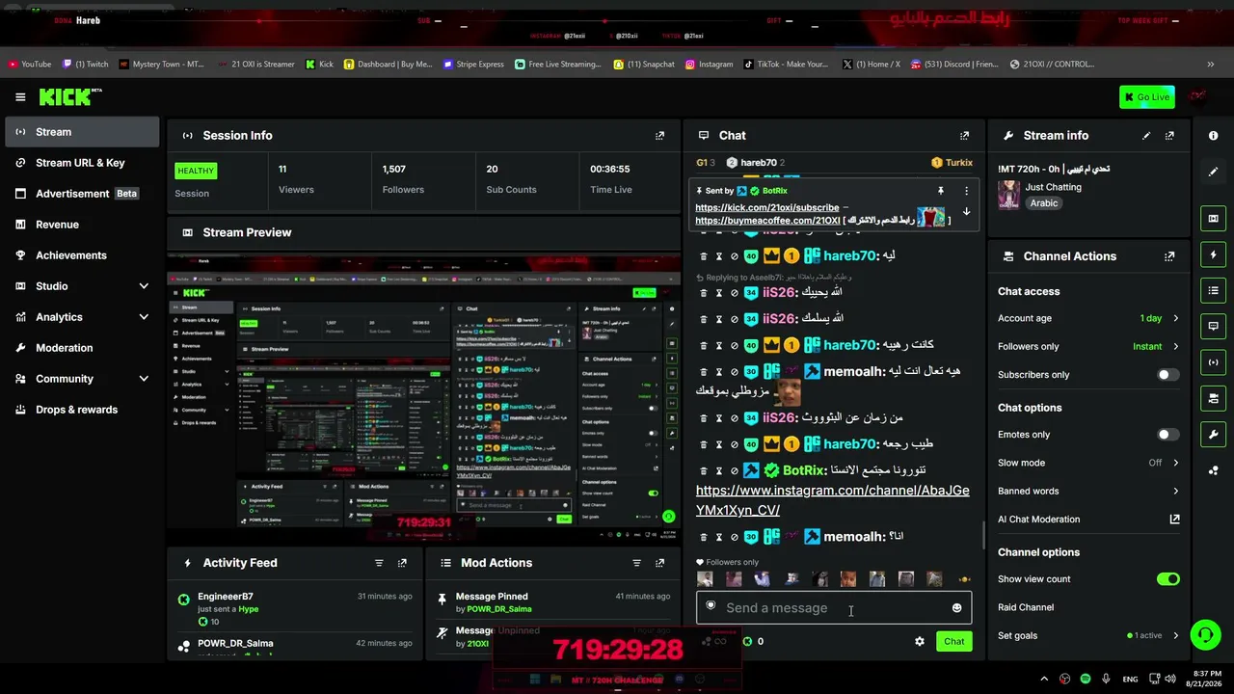Timeout memoalh on the 'انا؟' message
The height and width of the screenshot is (694, 1234).
(x=718, y=537)
